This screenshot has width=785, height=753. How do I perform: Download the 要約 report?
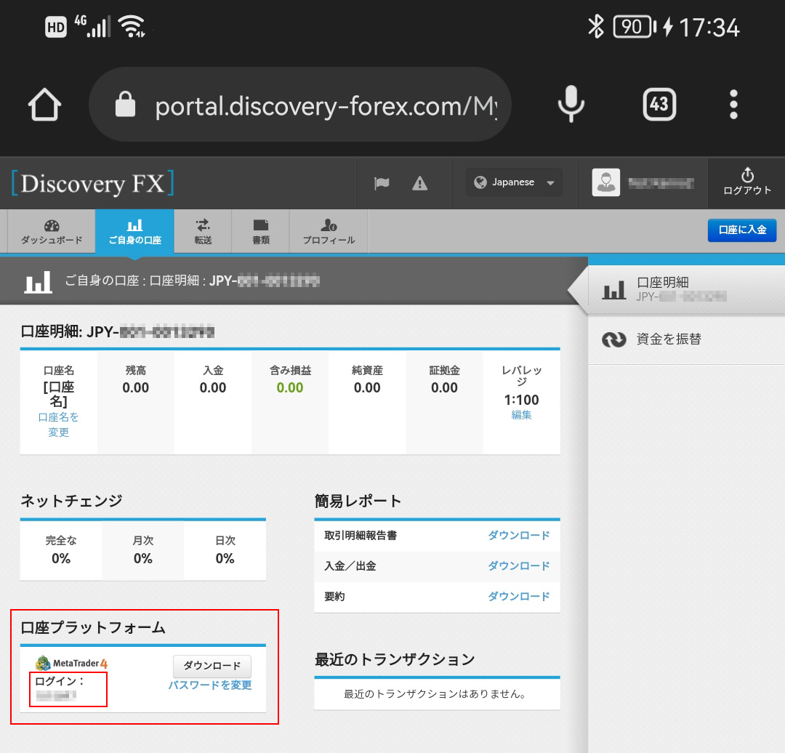coord(519,596)
